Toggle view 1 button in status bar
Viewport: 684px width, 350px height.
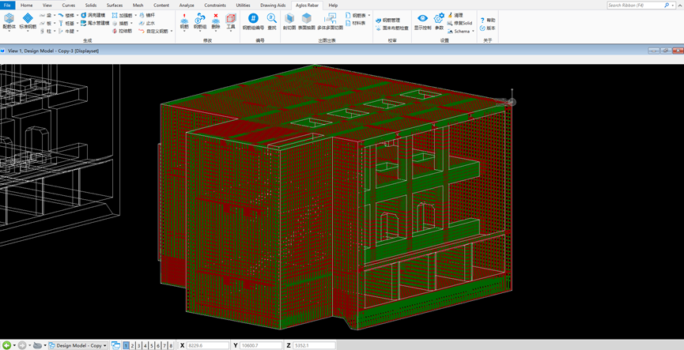(x=127, y=345)
